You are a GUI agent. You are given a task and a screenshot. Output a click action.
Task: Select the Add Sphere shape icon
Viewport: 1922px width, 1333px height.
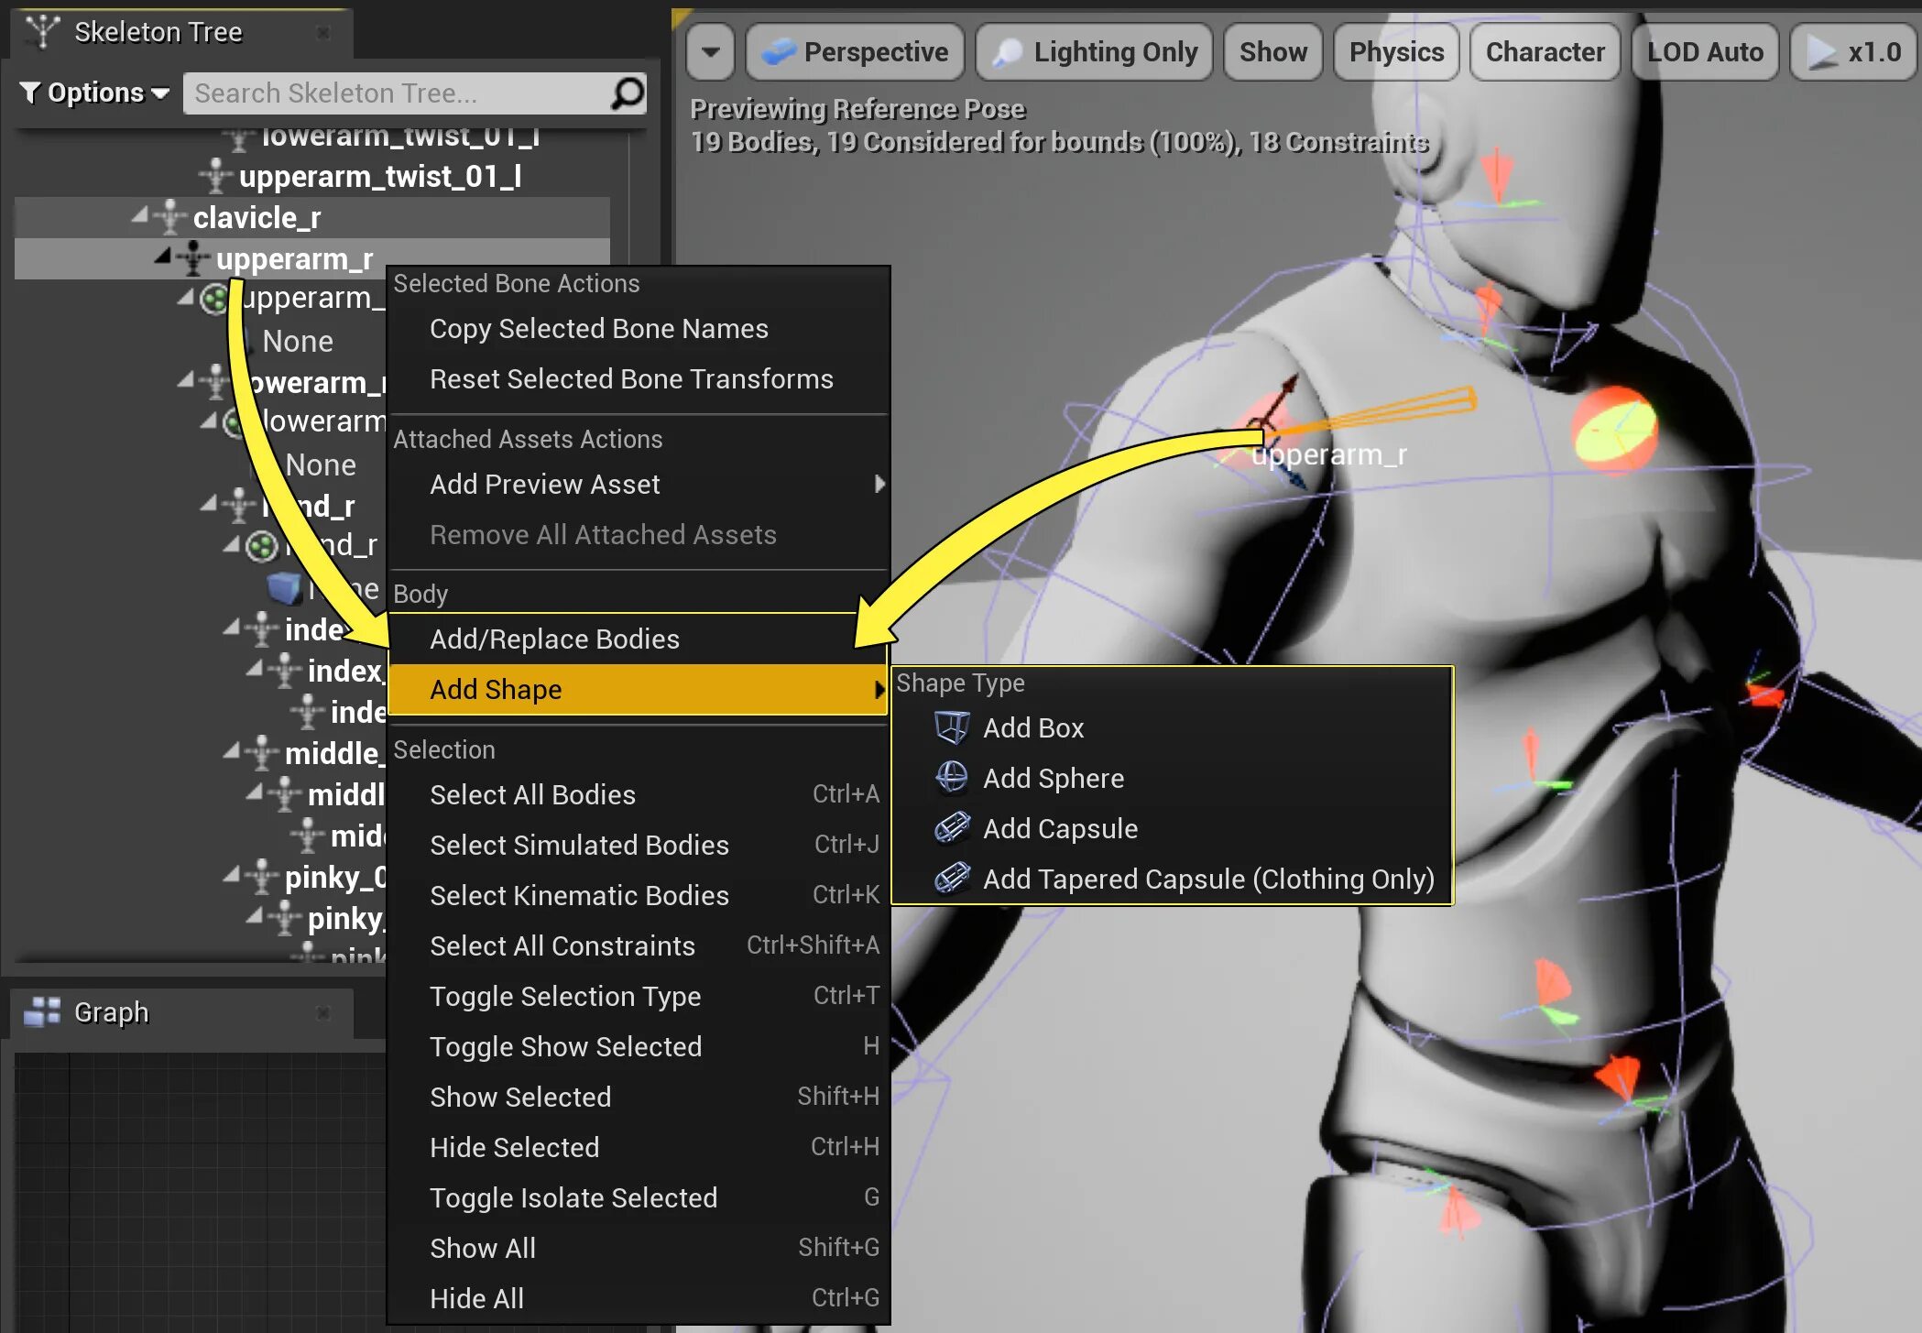tap(951, 778)
